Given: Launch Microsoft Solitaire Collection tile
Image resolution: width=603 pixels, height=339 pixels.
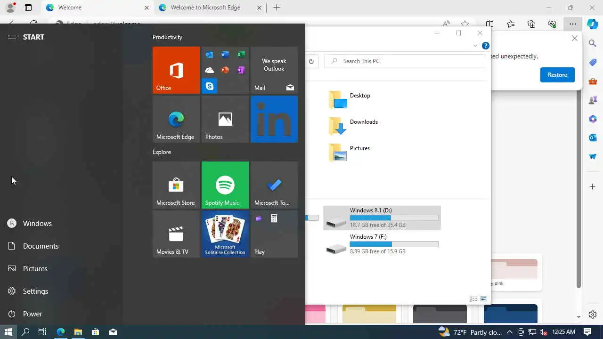Looking at the screenshot, I should (225, 234).
